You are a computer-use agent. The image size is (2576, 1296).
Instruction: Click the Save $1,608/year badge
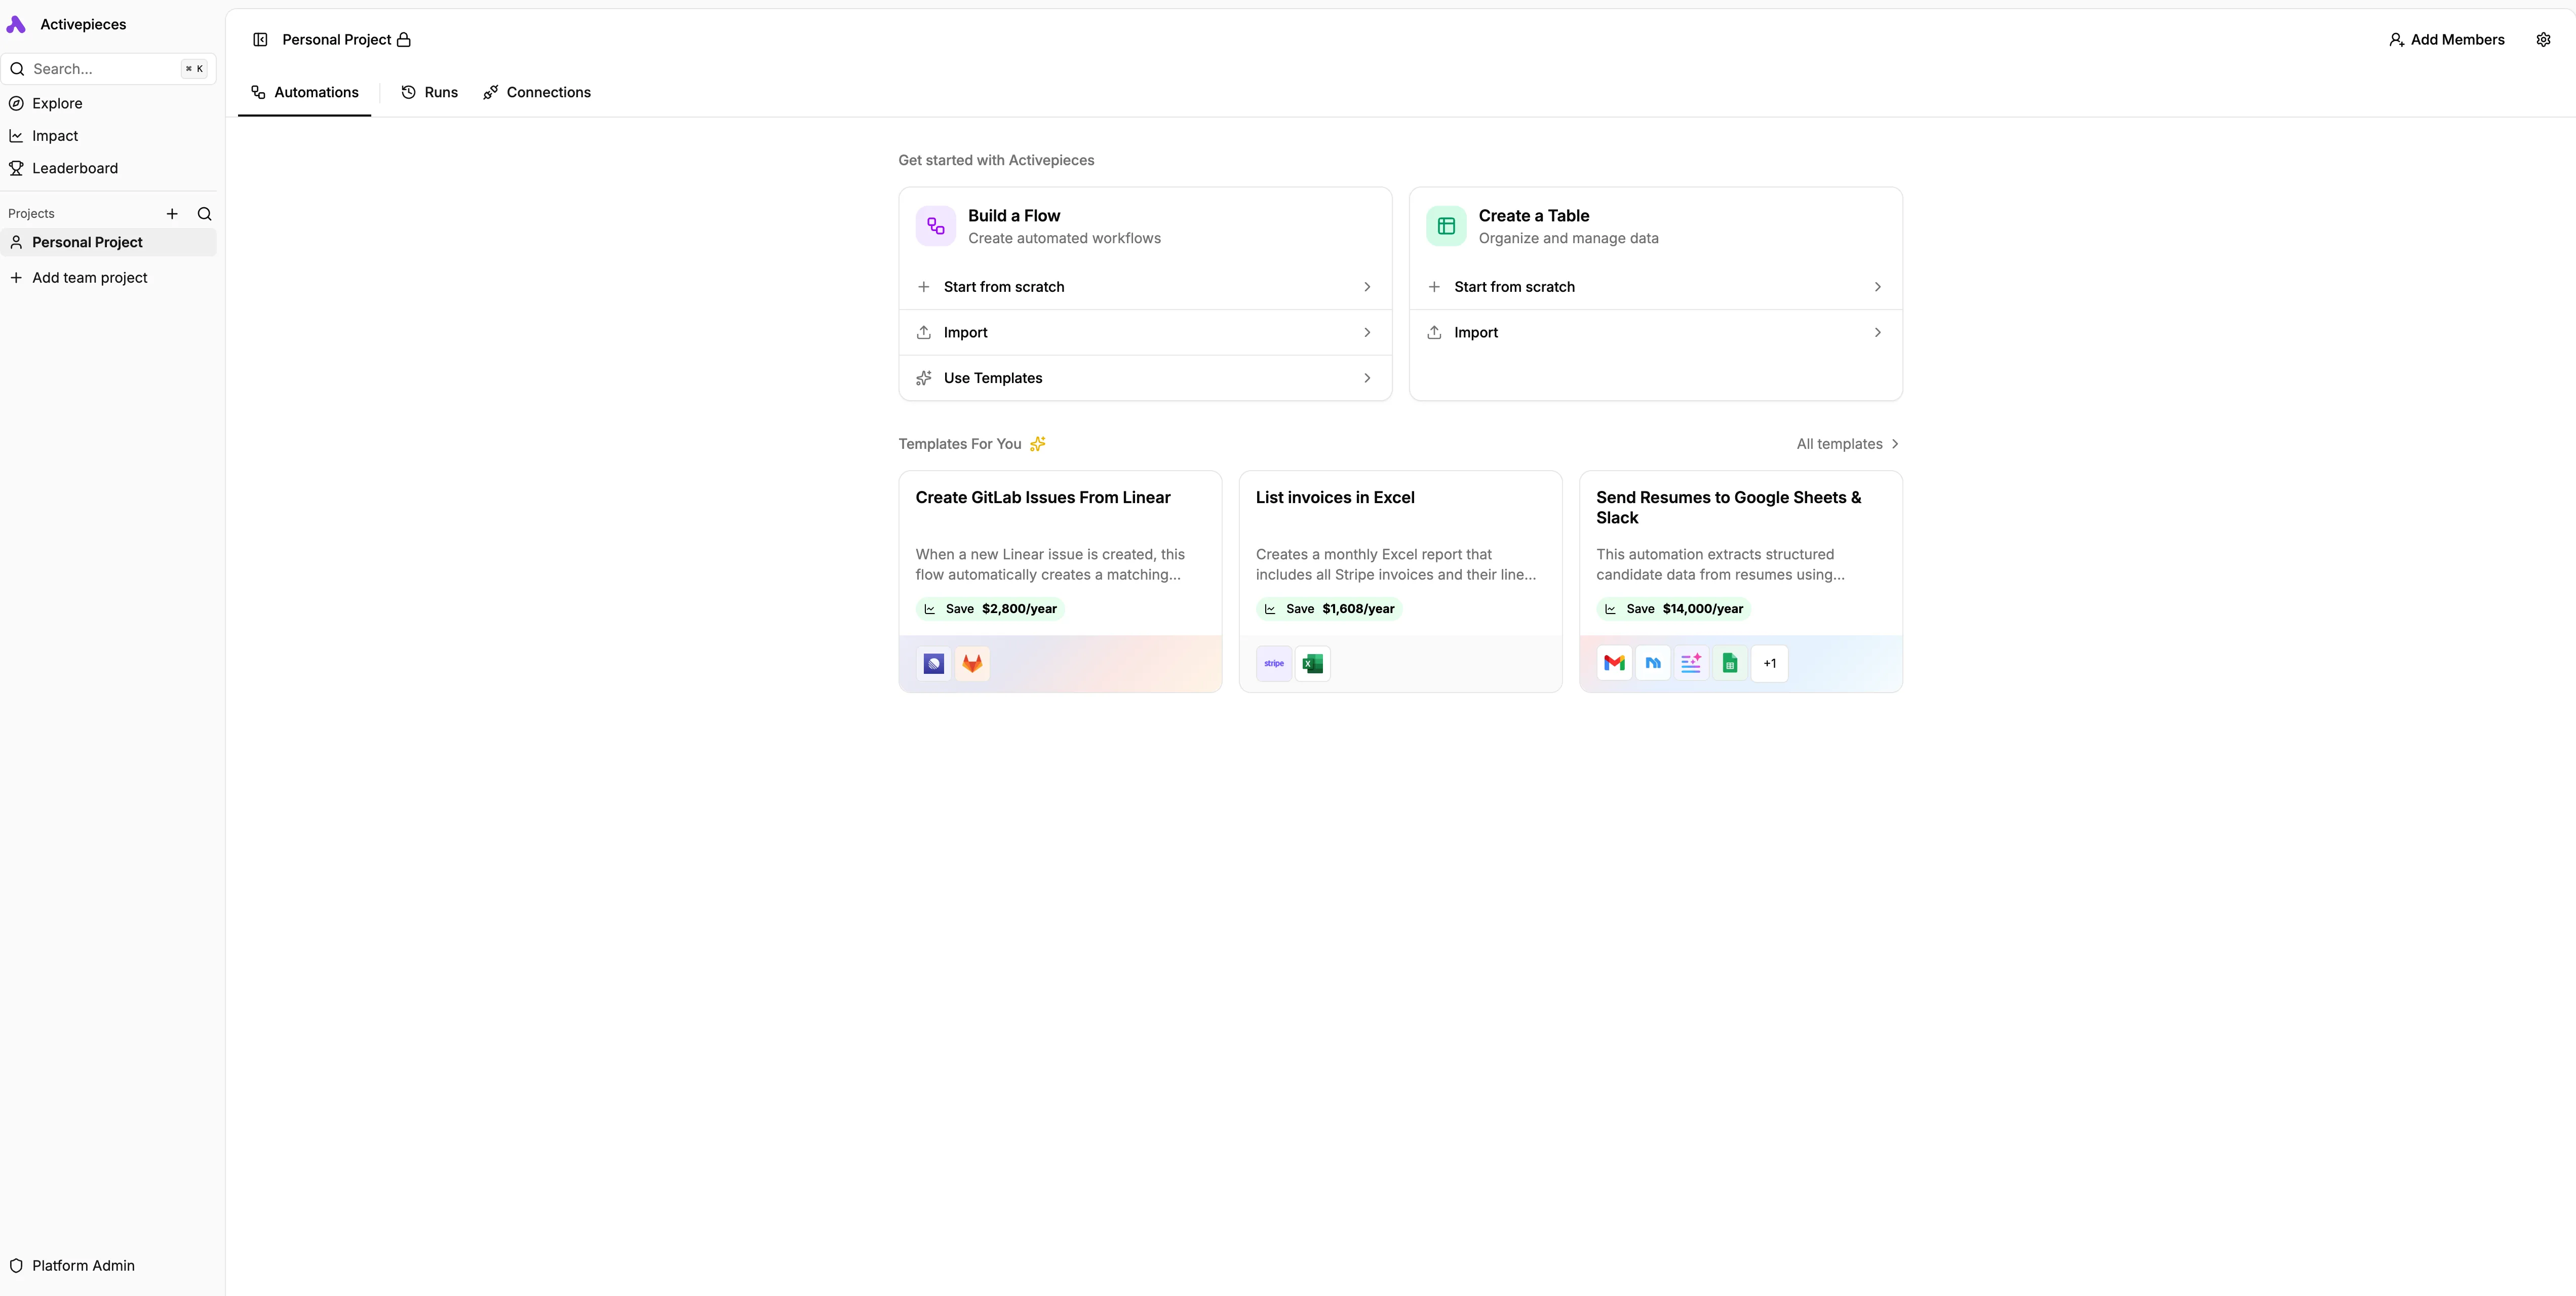point(1329,609)
